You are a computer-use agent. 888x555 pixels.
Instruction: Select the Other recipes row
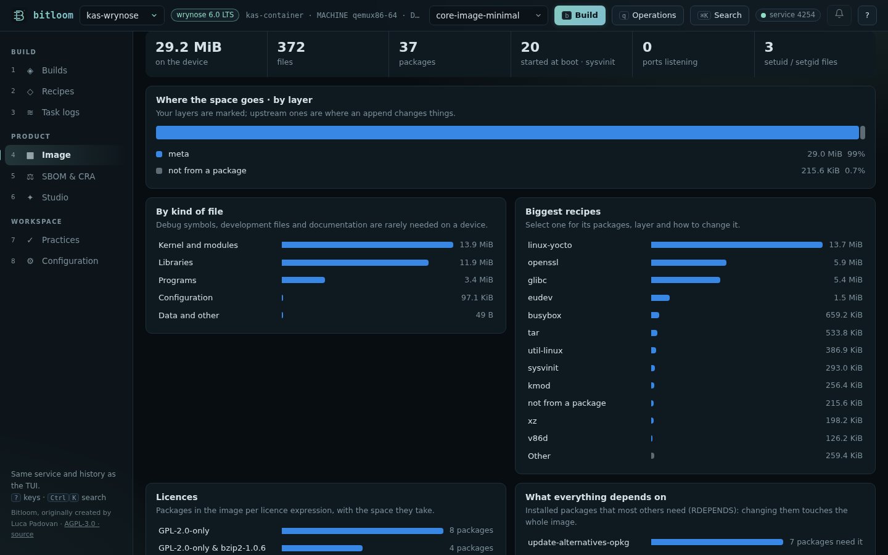coord(695,456)
